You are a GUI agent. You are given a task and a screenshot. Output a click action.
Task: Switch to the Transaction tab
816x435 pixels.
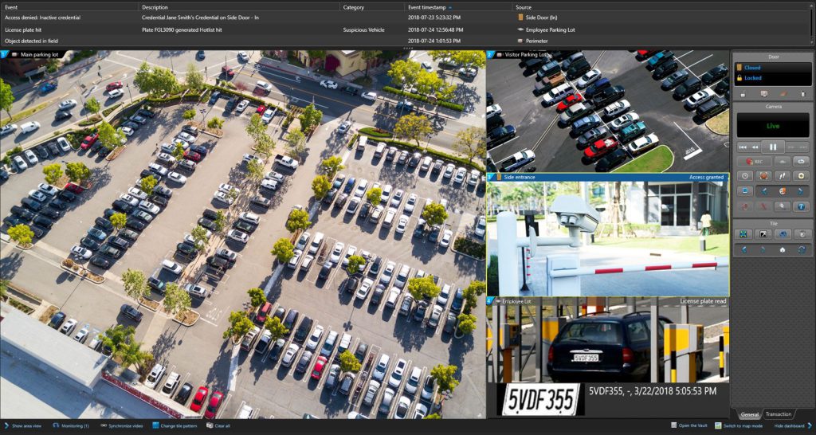click(778, 414)
